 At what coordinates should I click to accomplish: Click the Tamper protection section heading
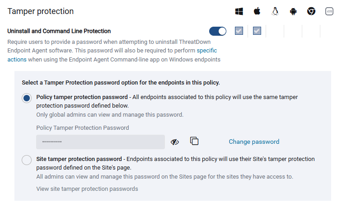(41, 11)
